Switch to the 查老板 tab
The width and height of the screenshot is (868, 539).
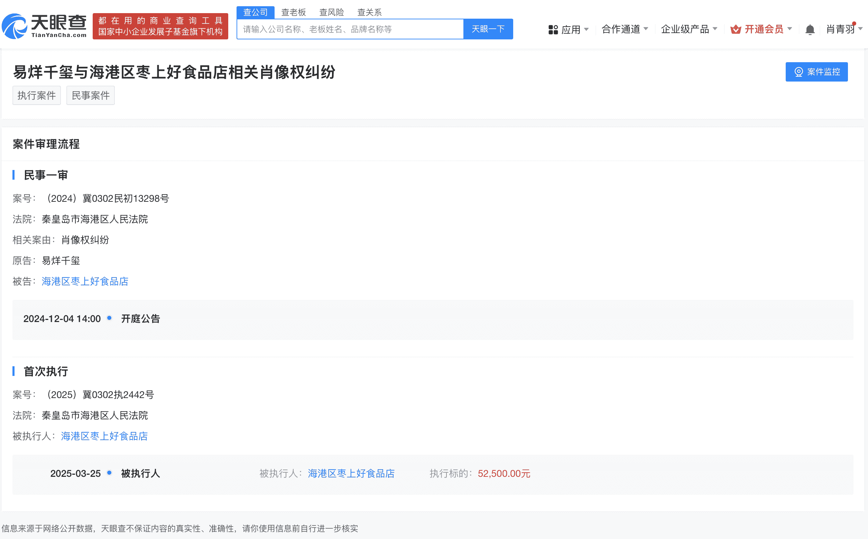(293, 12)
